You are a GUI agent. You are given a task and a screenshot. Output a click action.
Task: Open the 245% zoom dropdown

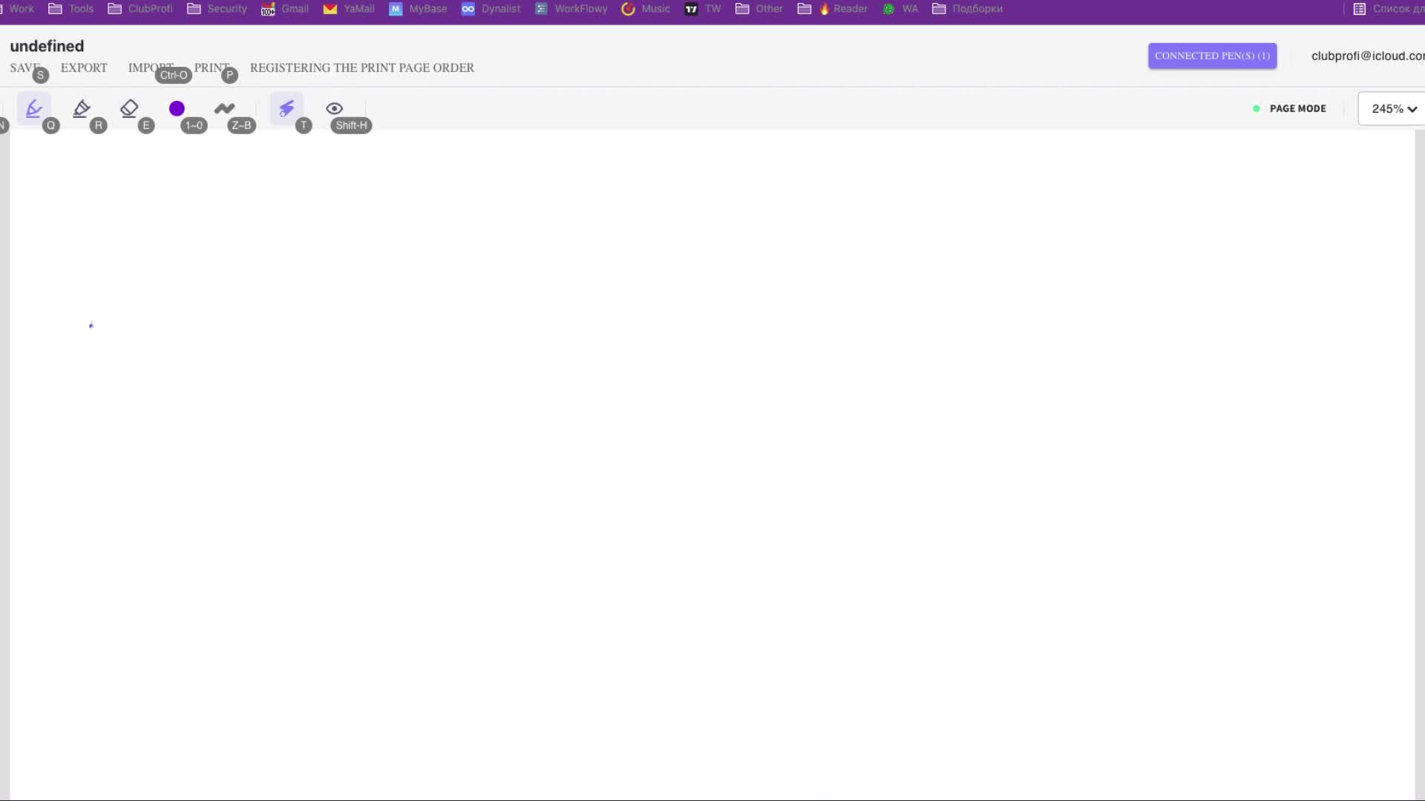pyautogui.click(x=1386, y=108)
